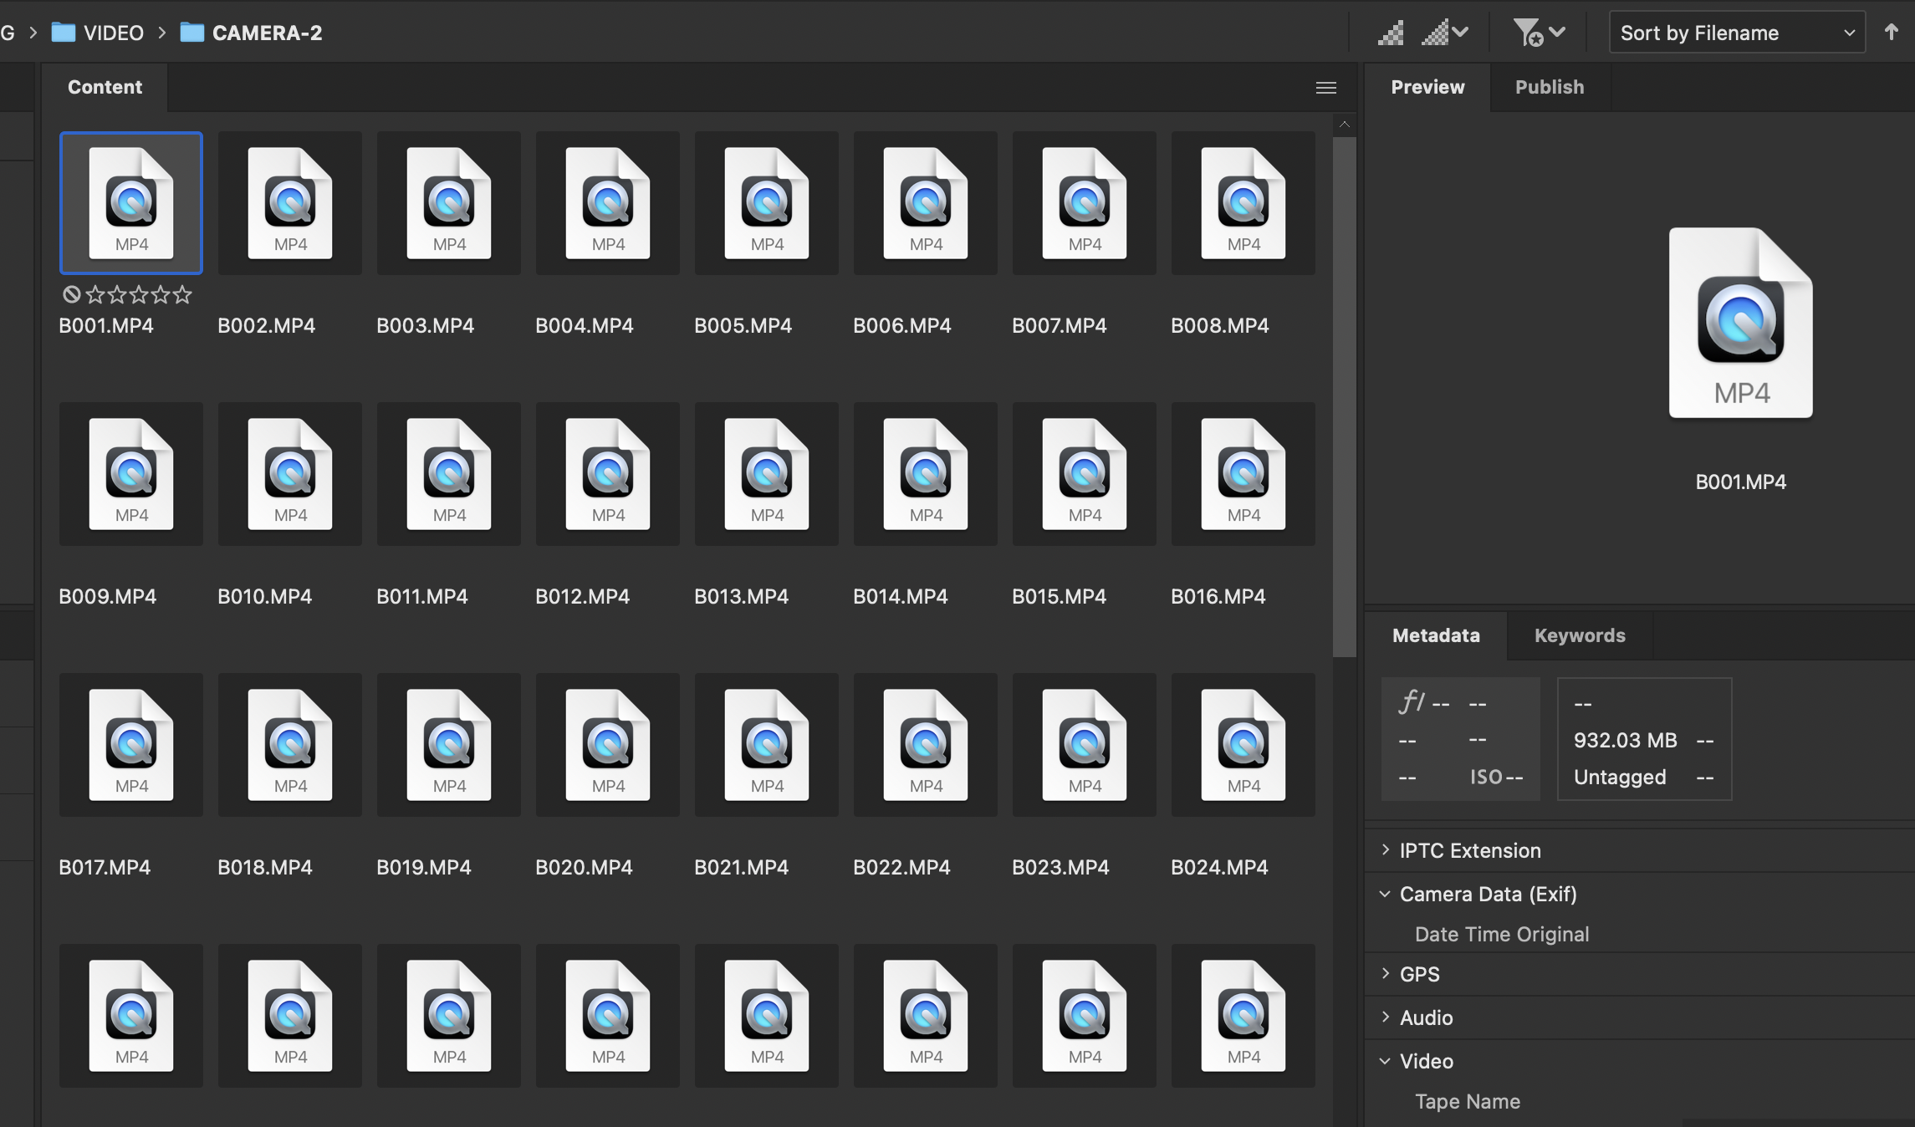Image resolution: width=1915 pixels, height=1127 pixels.
Task: Click the CAMERA-2 folder icon in the path bar
Action: pos(191,32)
